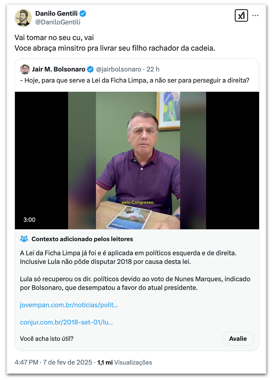Click Bolsonaro's blue verified badge
Screen dimensions: 272x380
tap(90, 69)
